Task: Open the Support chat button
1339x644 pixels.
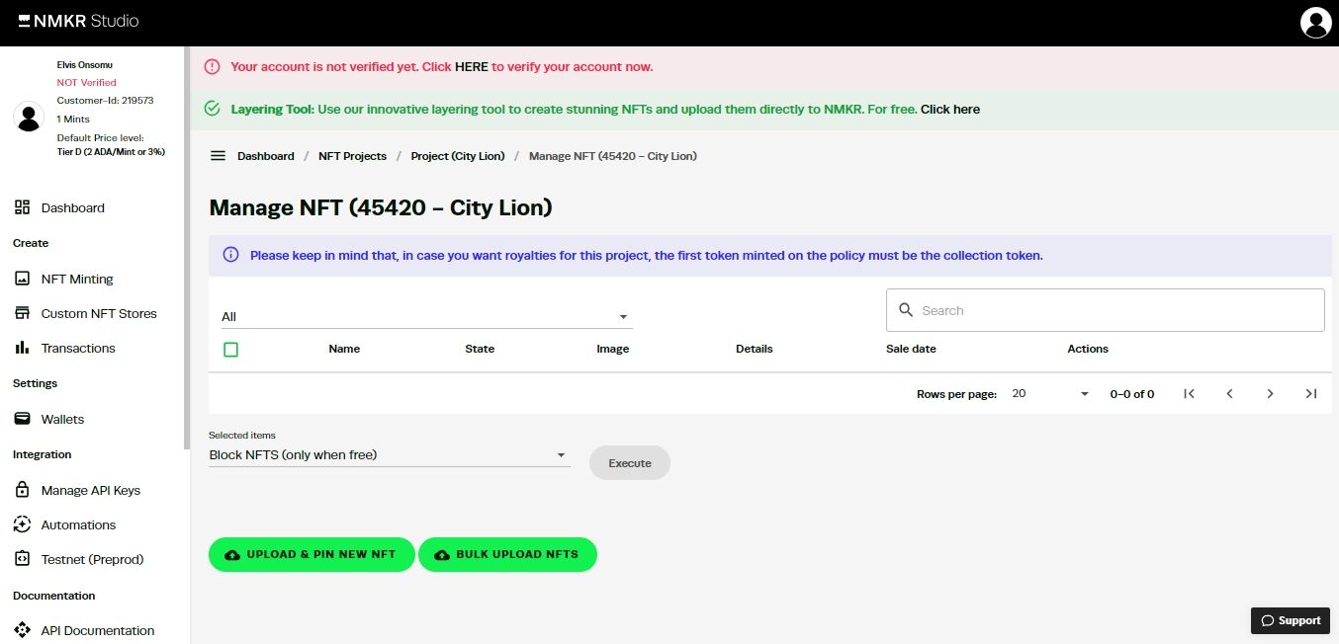Action: (x=1291, y=620)
